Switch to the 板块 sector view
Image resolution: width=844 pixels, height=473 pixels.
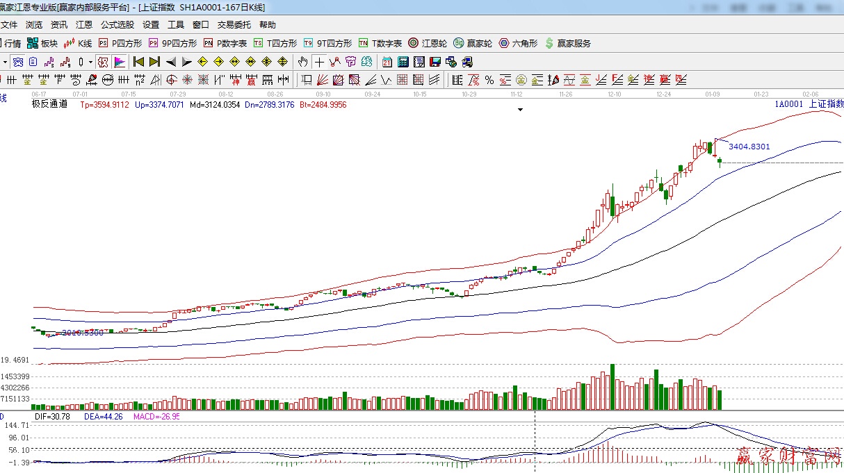(42, 43)
